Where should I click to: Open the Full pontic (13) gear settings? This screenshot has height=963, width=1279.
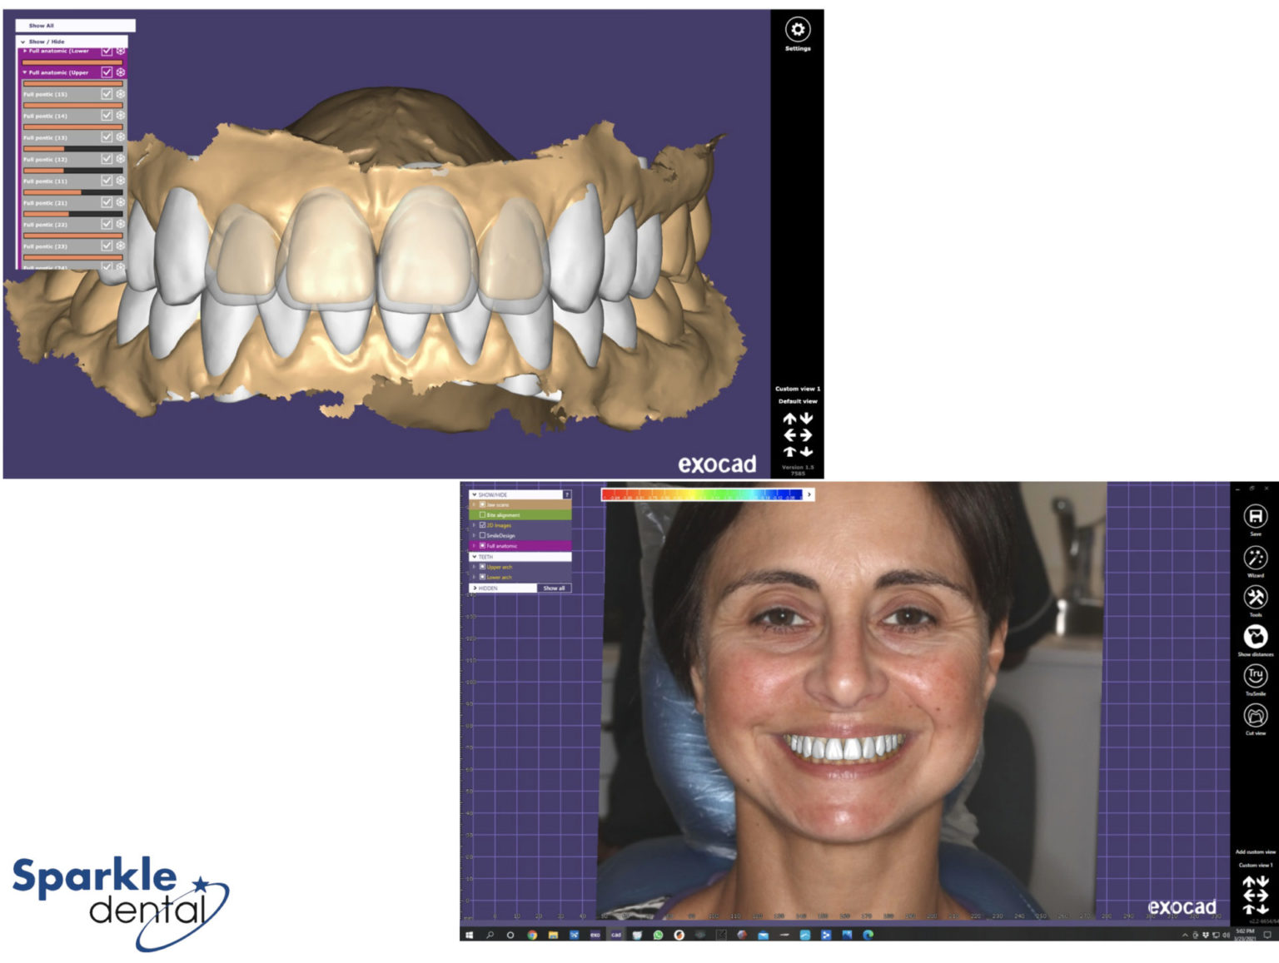pyautogui.click(x=122, y=137)
